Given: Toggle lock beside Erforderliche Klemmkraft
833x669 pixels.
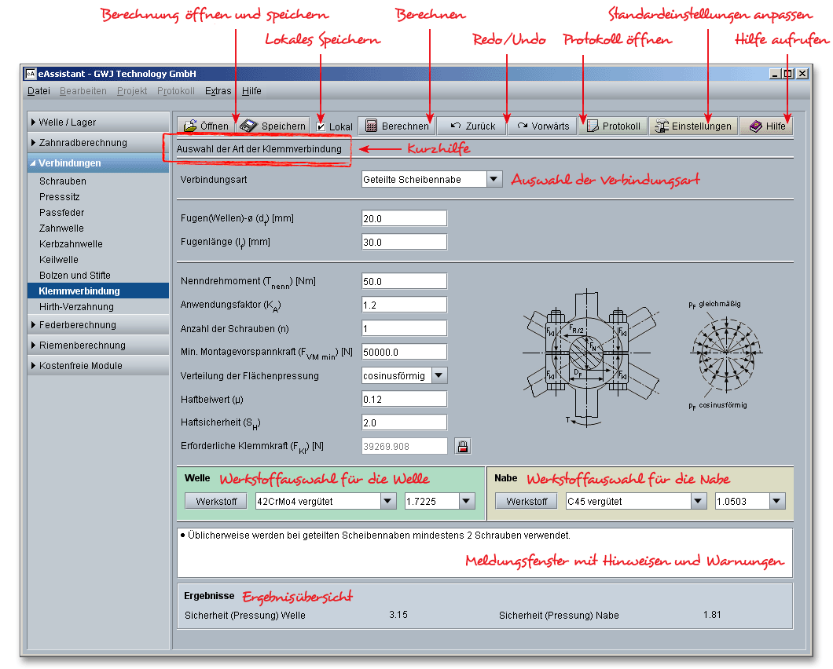Looking at the screenshot, I should [463, 446].
